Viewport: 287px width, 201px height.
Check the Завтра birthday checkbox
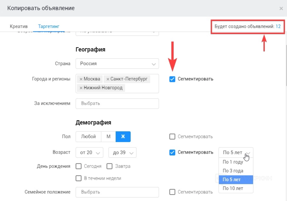coord(109,166)
